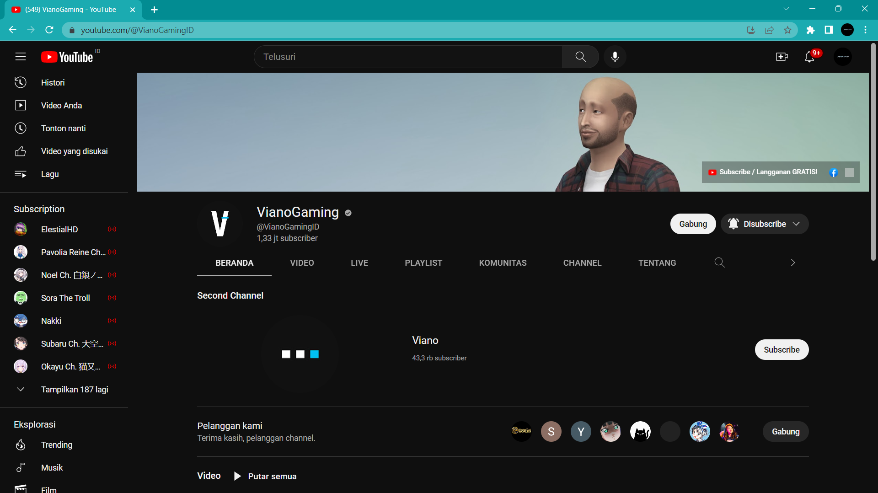Toggle the browser side panel icon
The height and width of the screenshot is (493, 878).
[x=829, y=30]
